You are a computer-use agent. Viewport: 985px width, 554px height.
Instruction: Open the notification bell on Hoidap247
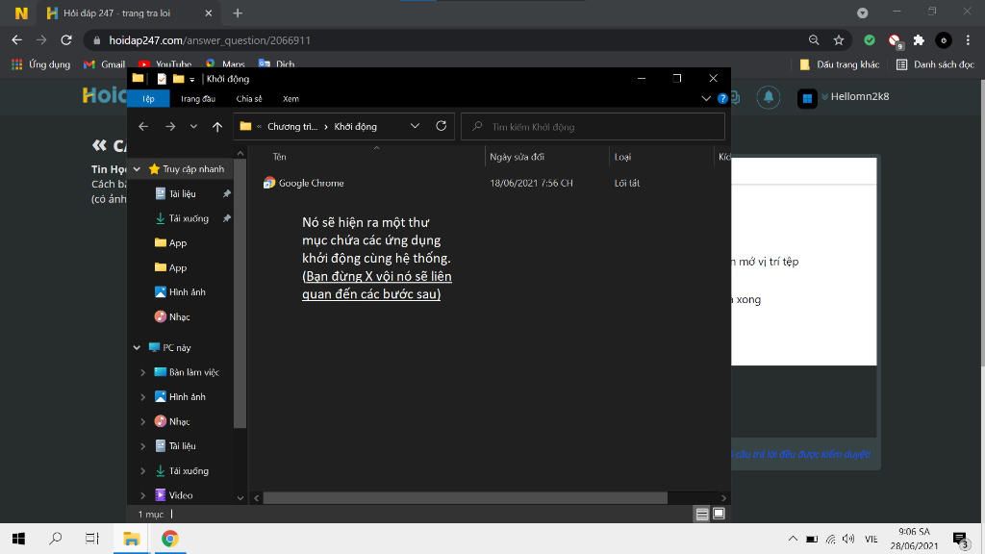click(x=769, y=97)
